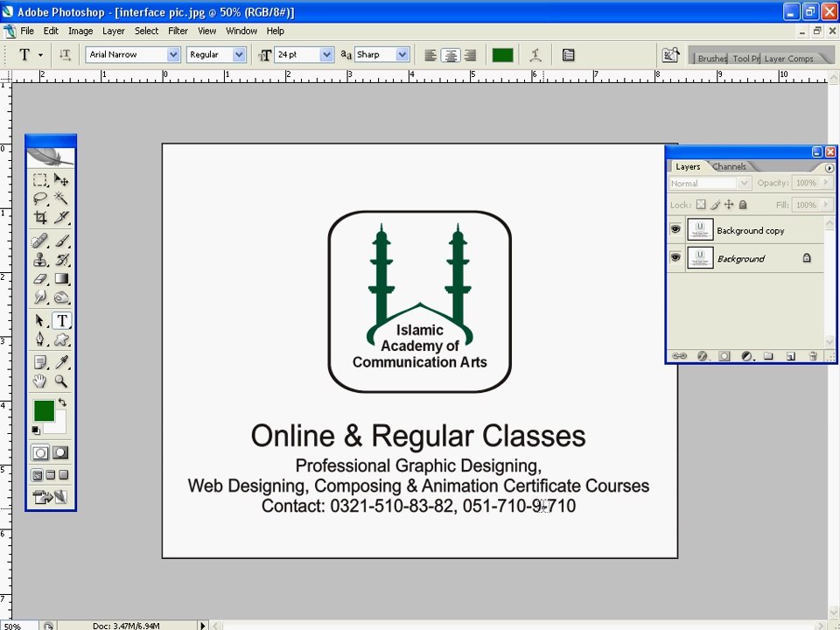Open the Layer menu
The height and width of the screenshot is (630, 840).
pos(114,31)
